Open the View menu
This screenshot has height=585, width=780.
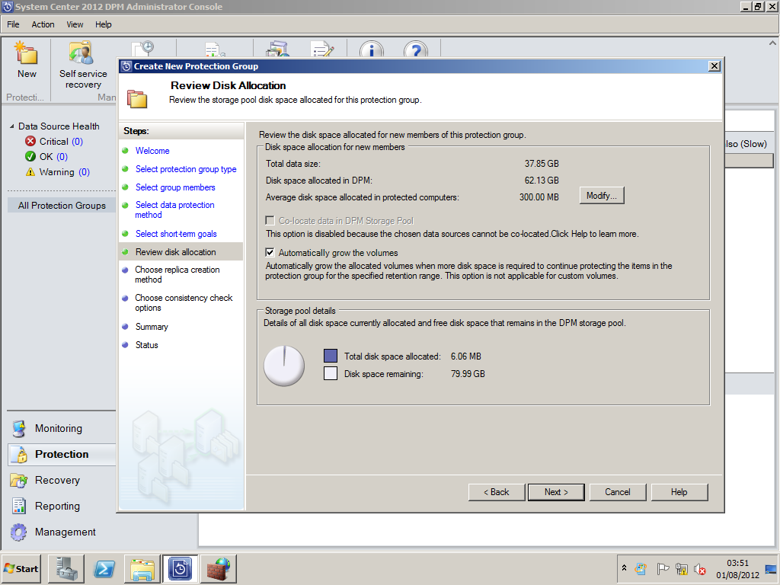[75, 24]
